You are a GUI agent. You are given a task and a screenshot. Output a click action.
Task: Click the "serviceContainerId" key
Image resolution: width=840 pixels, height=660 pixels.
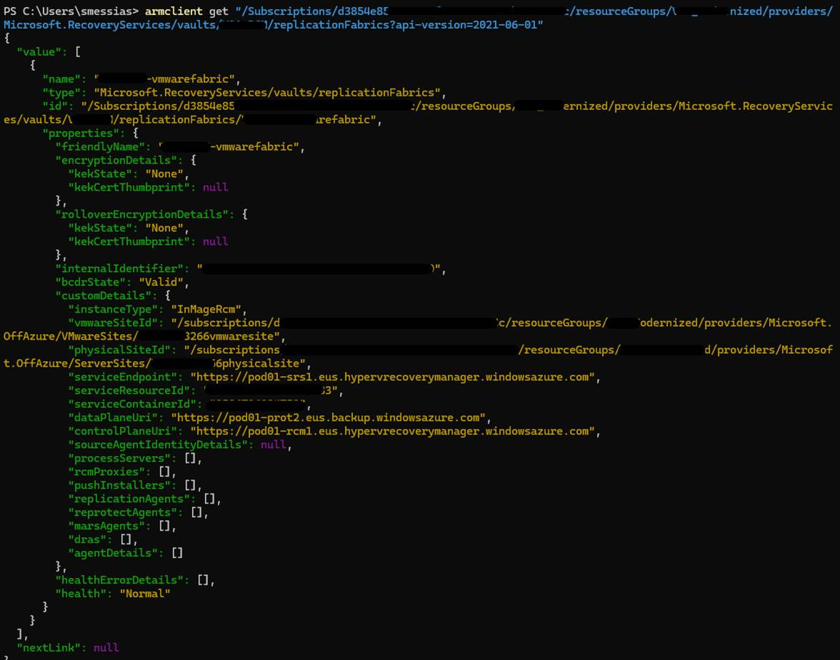point(131,404)
